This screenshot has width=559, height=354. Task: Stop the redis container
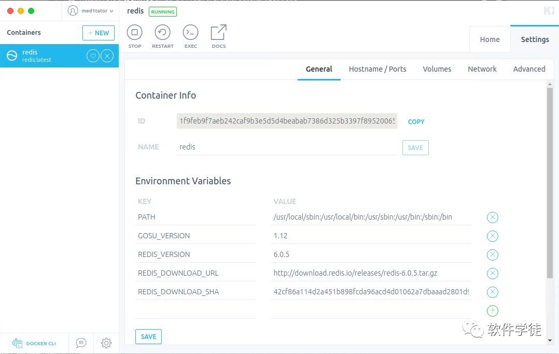click(134, 33)
